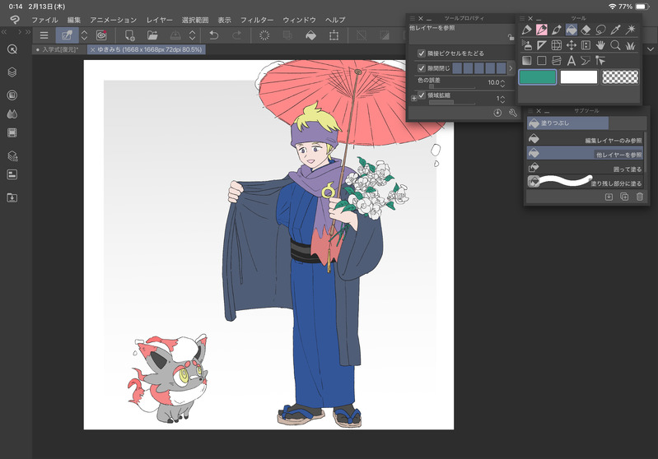Click the Redo arrow in command bar
This screenshot has width=658, height=459.
236,35
